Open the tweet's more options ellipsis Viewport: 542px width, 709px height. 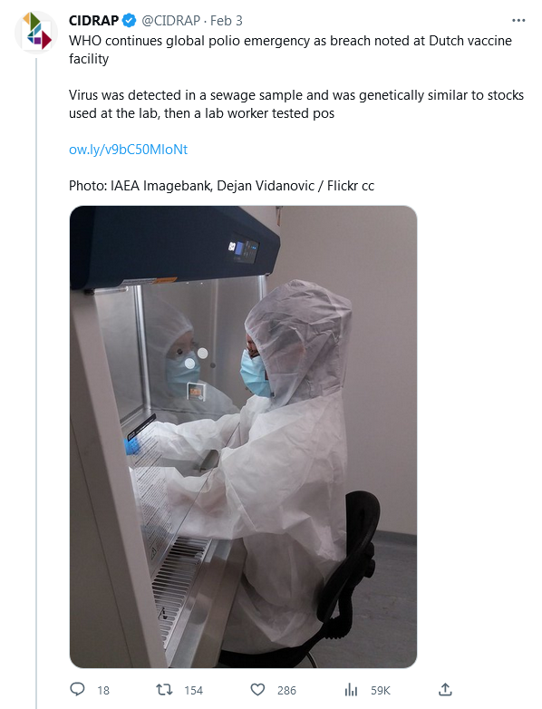pos(518,20)
